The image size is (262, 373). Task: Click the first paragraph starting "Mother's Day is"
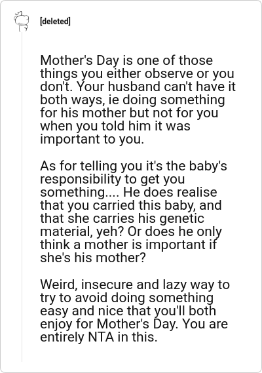(x=138, y=100)
